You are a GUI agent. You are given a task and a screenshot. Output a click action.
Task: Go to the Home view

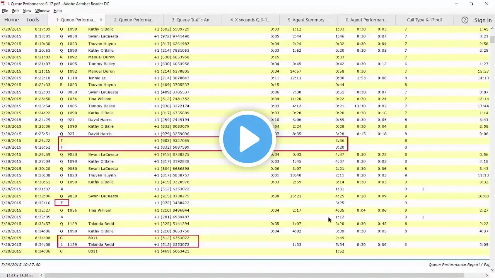coord(12,20)
